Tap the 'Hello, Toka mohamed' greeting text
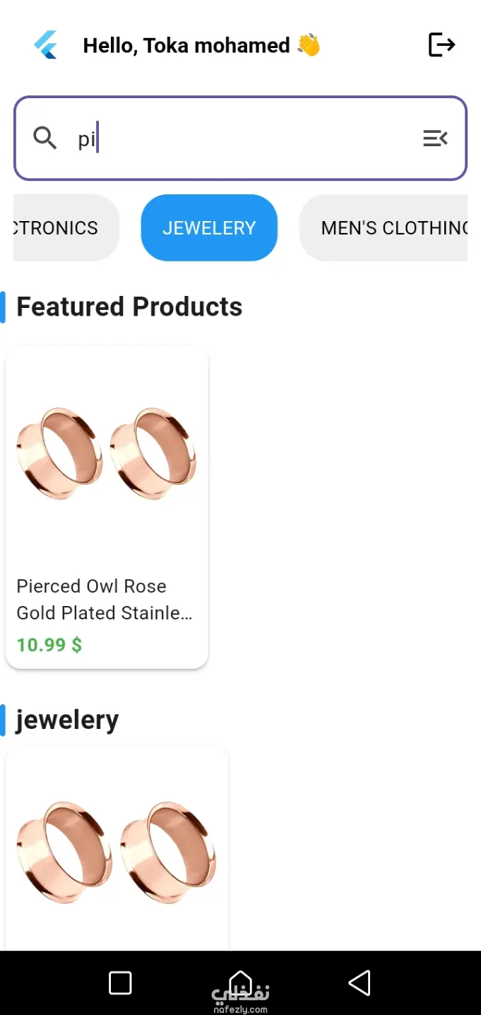481x1015 pixels. 186,45
